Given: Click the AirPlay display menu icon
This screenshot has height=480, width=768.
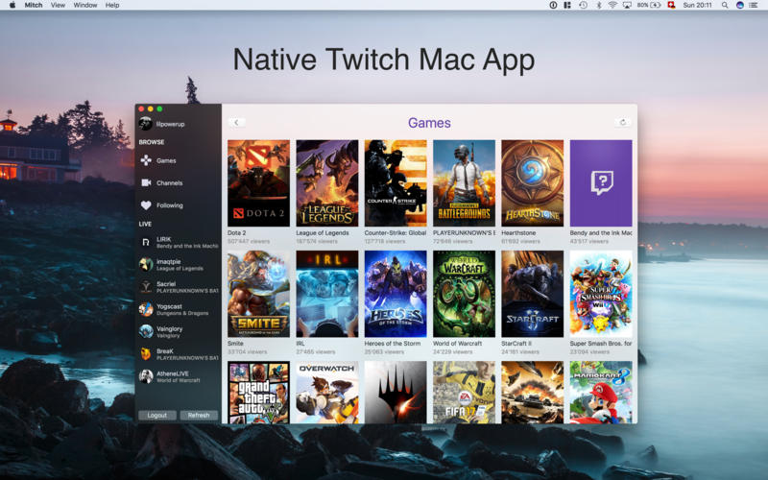Looking at the screenshot, I should pos(627,5).
